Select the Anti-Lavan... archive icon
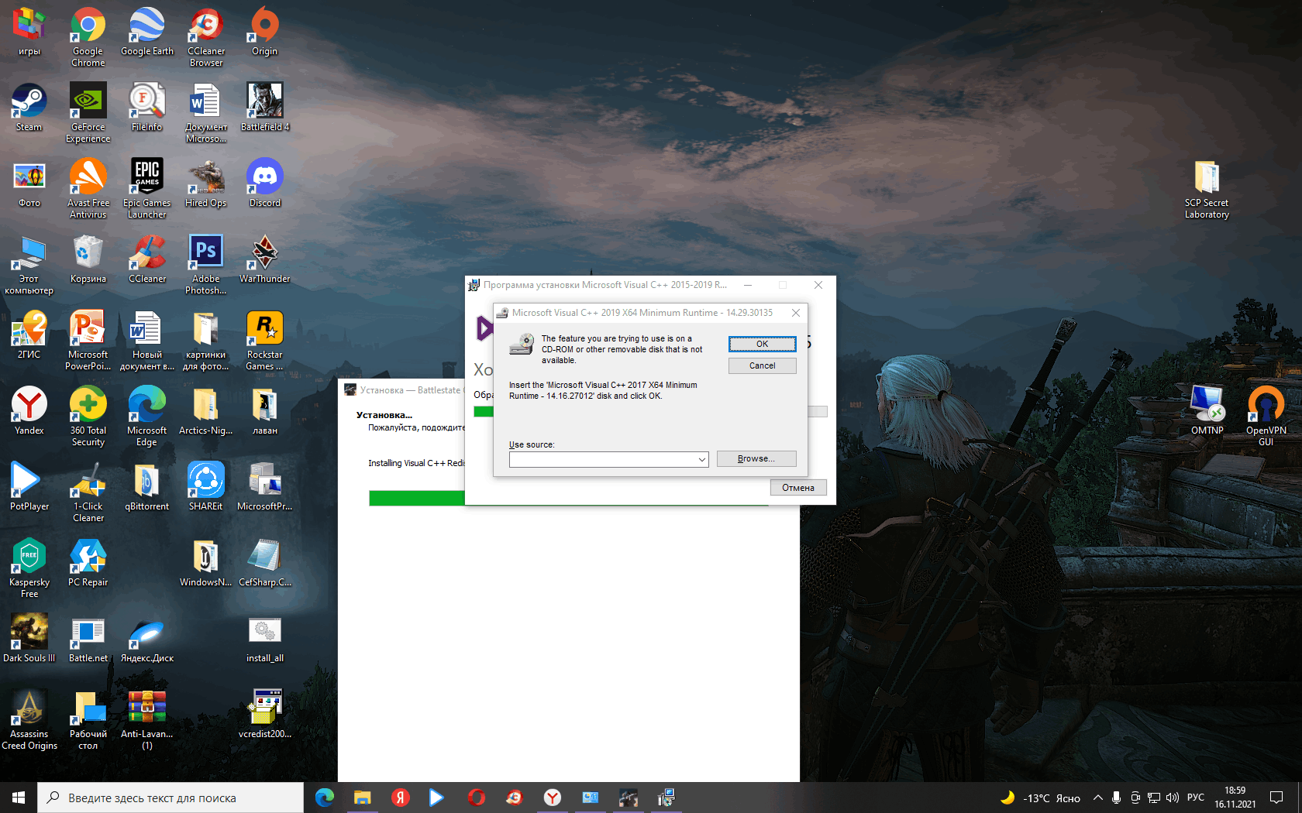The width and height of the screenshot is (1302, 813). (147, 719)
